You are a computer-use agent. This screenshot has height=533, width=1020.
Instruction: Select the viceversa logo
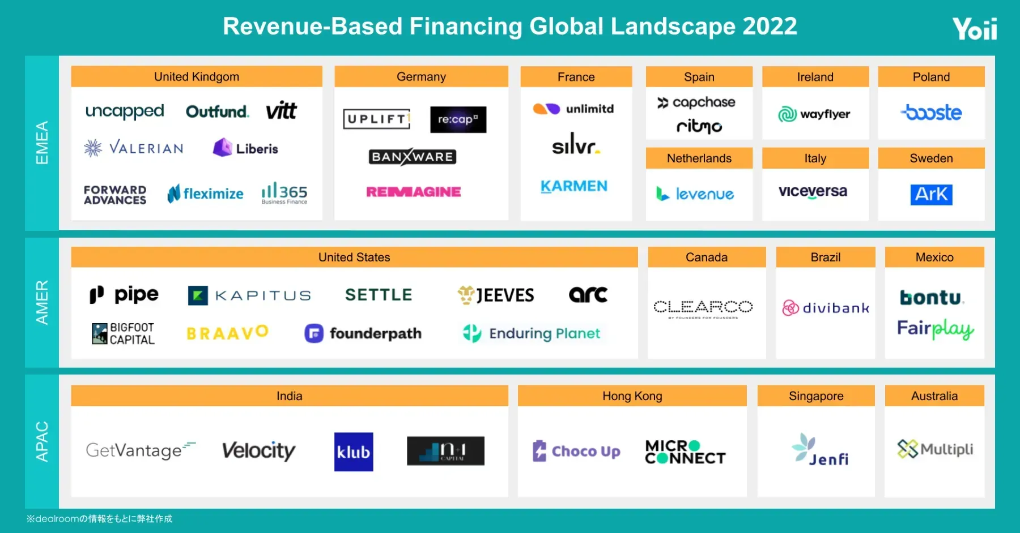tap(813, 192)
